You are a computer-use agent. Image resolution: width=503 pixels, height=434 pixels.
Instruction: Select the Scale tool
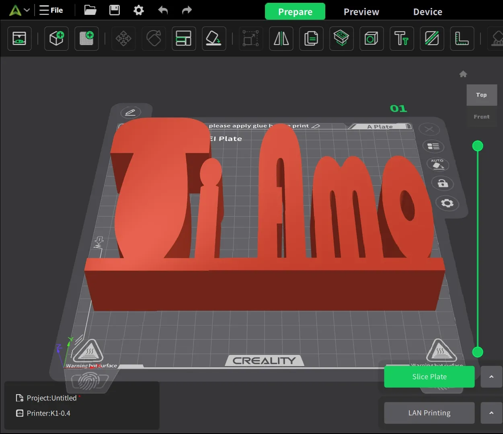pos(251,39)
